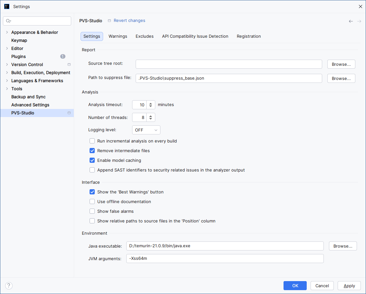366x294 pixels.
Task: Click the Plugins update count badge
Action: (x=63, y=56)
